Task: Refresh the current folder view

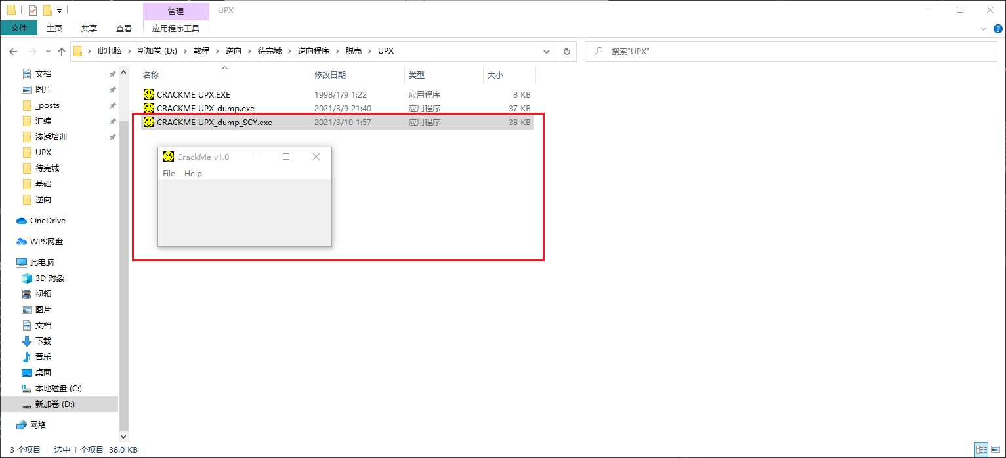Action: click(567, 51)
